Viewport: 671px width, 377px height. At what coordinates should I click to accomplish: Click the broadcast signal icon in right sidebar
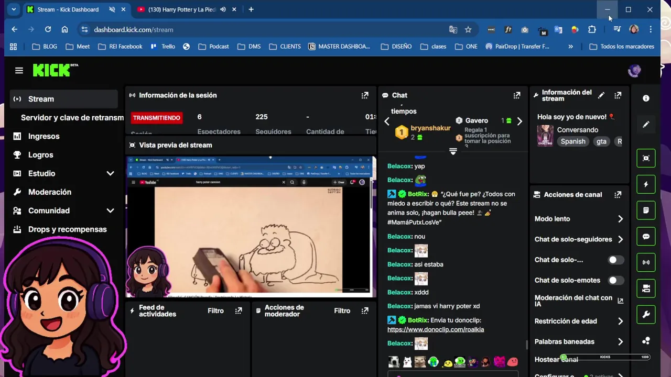point(646,262)
